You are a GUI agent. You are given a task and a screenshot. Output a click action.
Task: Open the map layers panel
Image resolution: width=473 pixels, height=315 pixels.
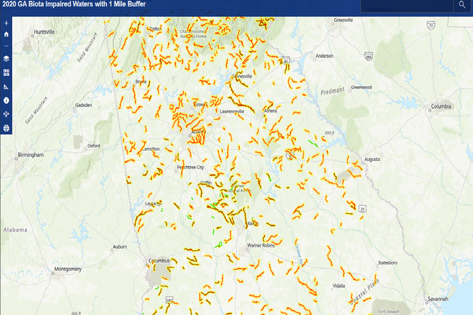(x=6, y=59)
